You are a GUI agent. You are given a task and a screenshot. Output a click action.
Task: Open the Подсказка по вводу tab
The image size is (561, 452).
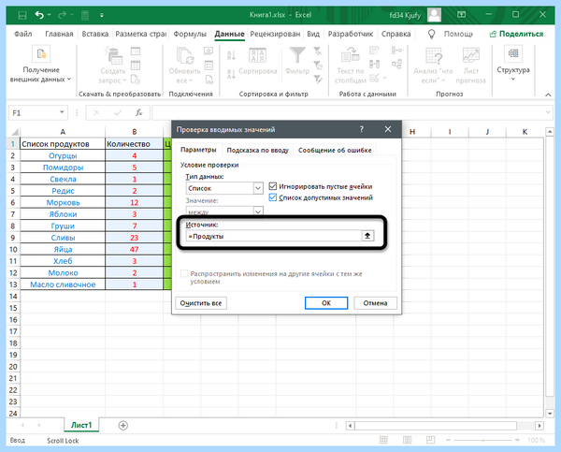[258, 150]
